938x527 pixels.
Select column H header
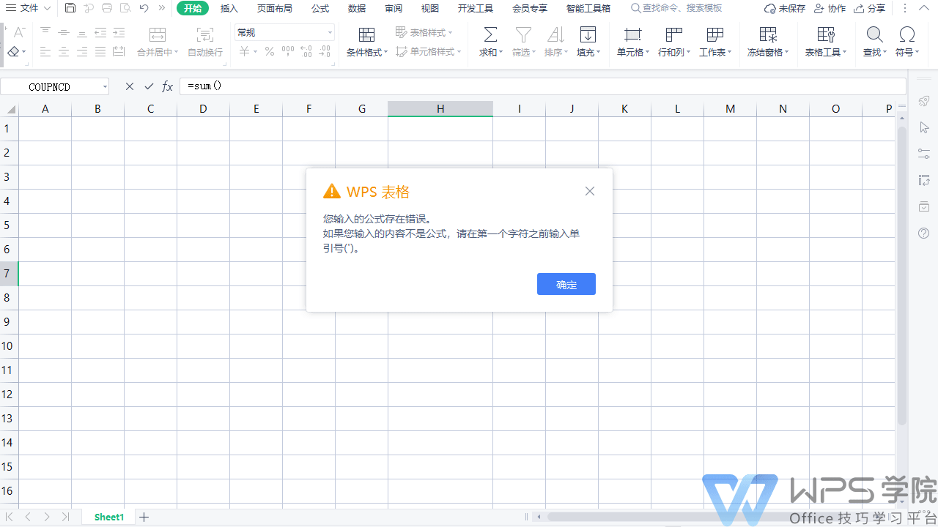[440, 108]
